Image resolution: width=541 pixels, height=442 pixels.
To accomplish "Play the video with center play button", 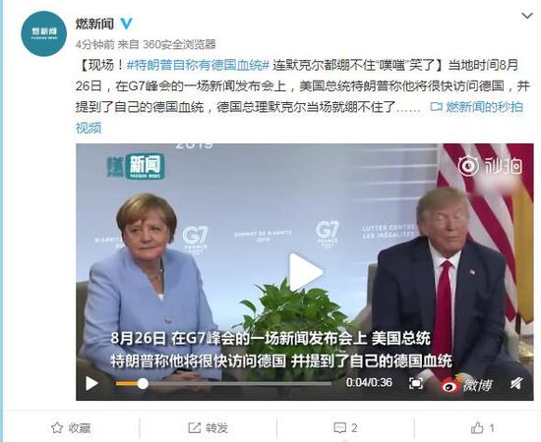I will point(305,272).
